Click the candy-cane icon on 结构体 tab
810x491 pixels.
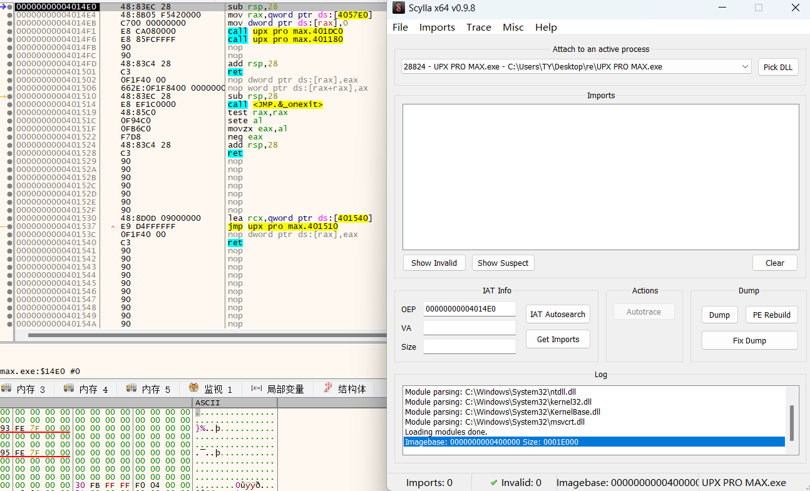327,388
